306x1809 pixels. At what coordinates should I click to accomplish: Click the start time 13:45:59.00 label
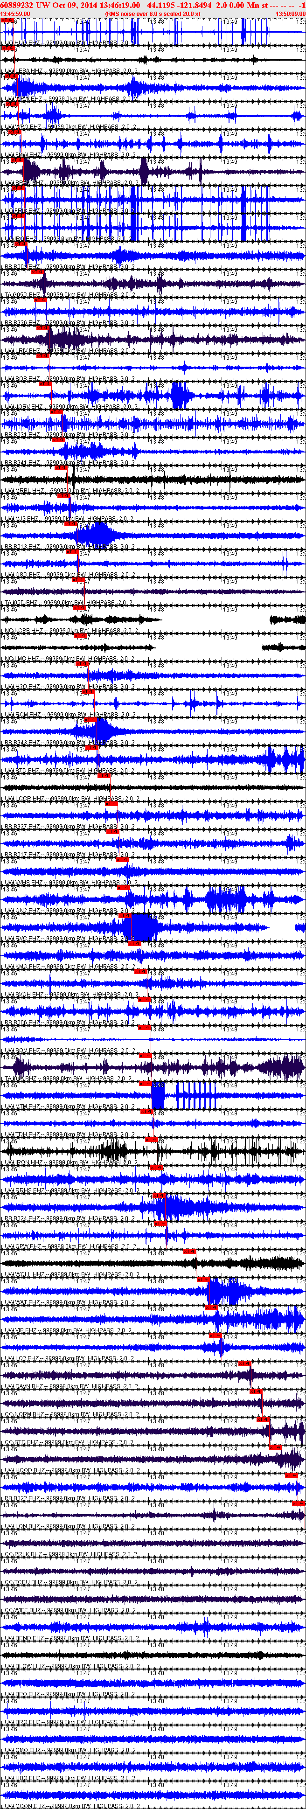(15, 14)
